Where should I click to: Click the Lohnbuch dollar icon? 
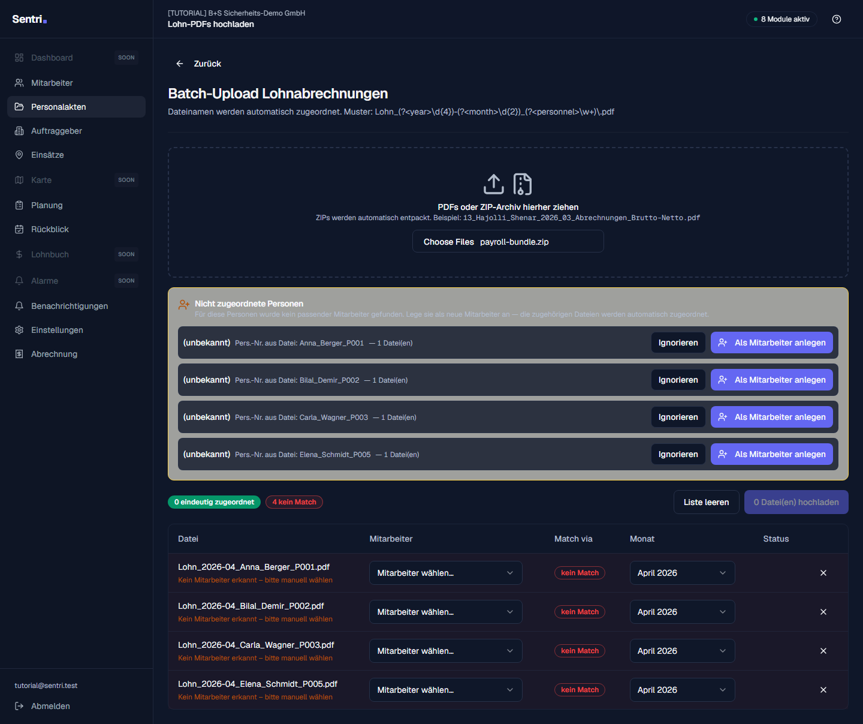click(19, 254)
